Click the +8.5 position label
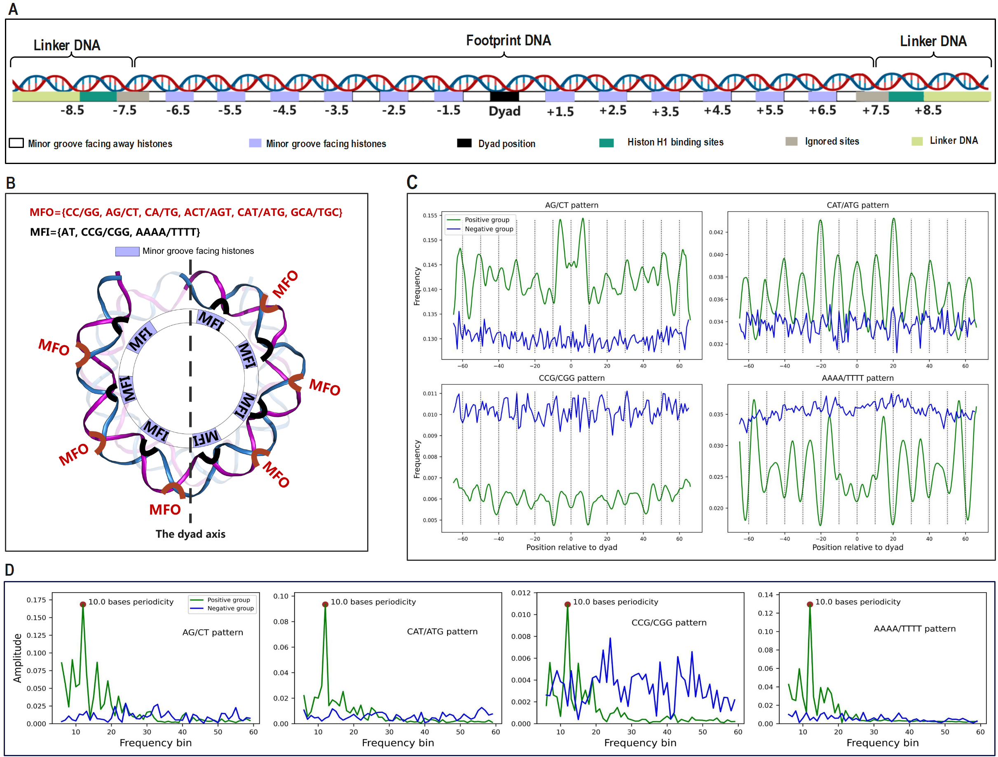The width and height of the screenshot is (998, 757). pos(928,110)
